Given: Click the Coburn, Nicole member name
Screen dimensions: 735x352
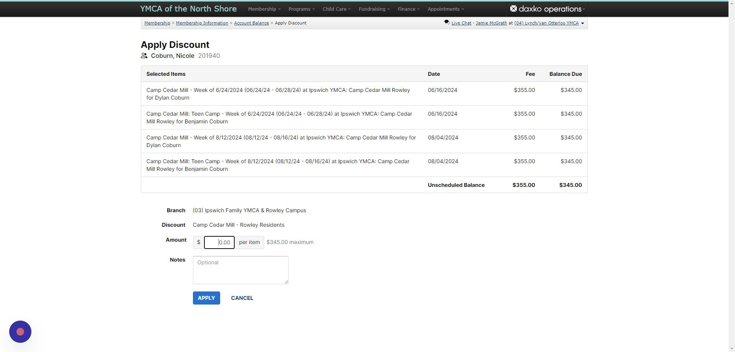Looking at the screenshot, I should pos(173,56).
